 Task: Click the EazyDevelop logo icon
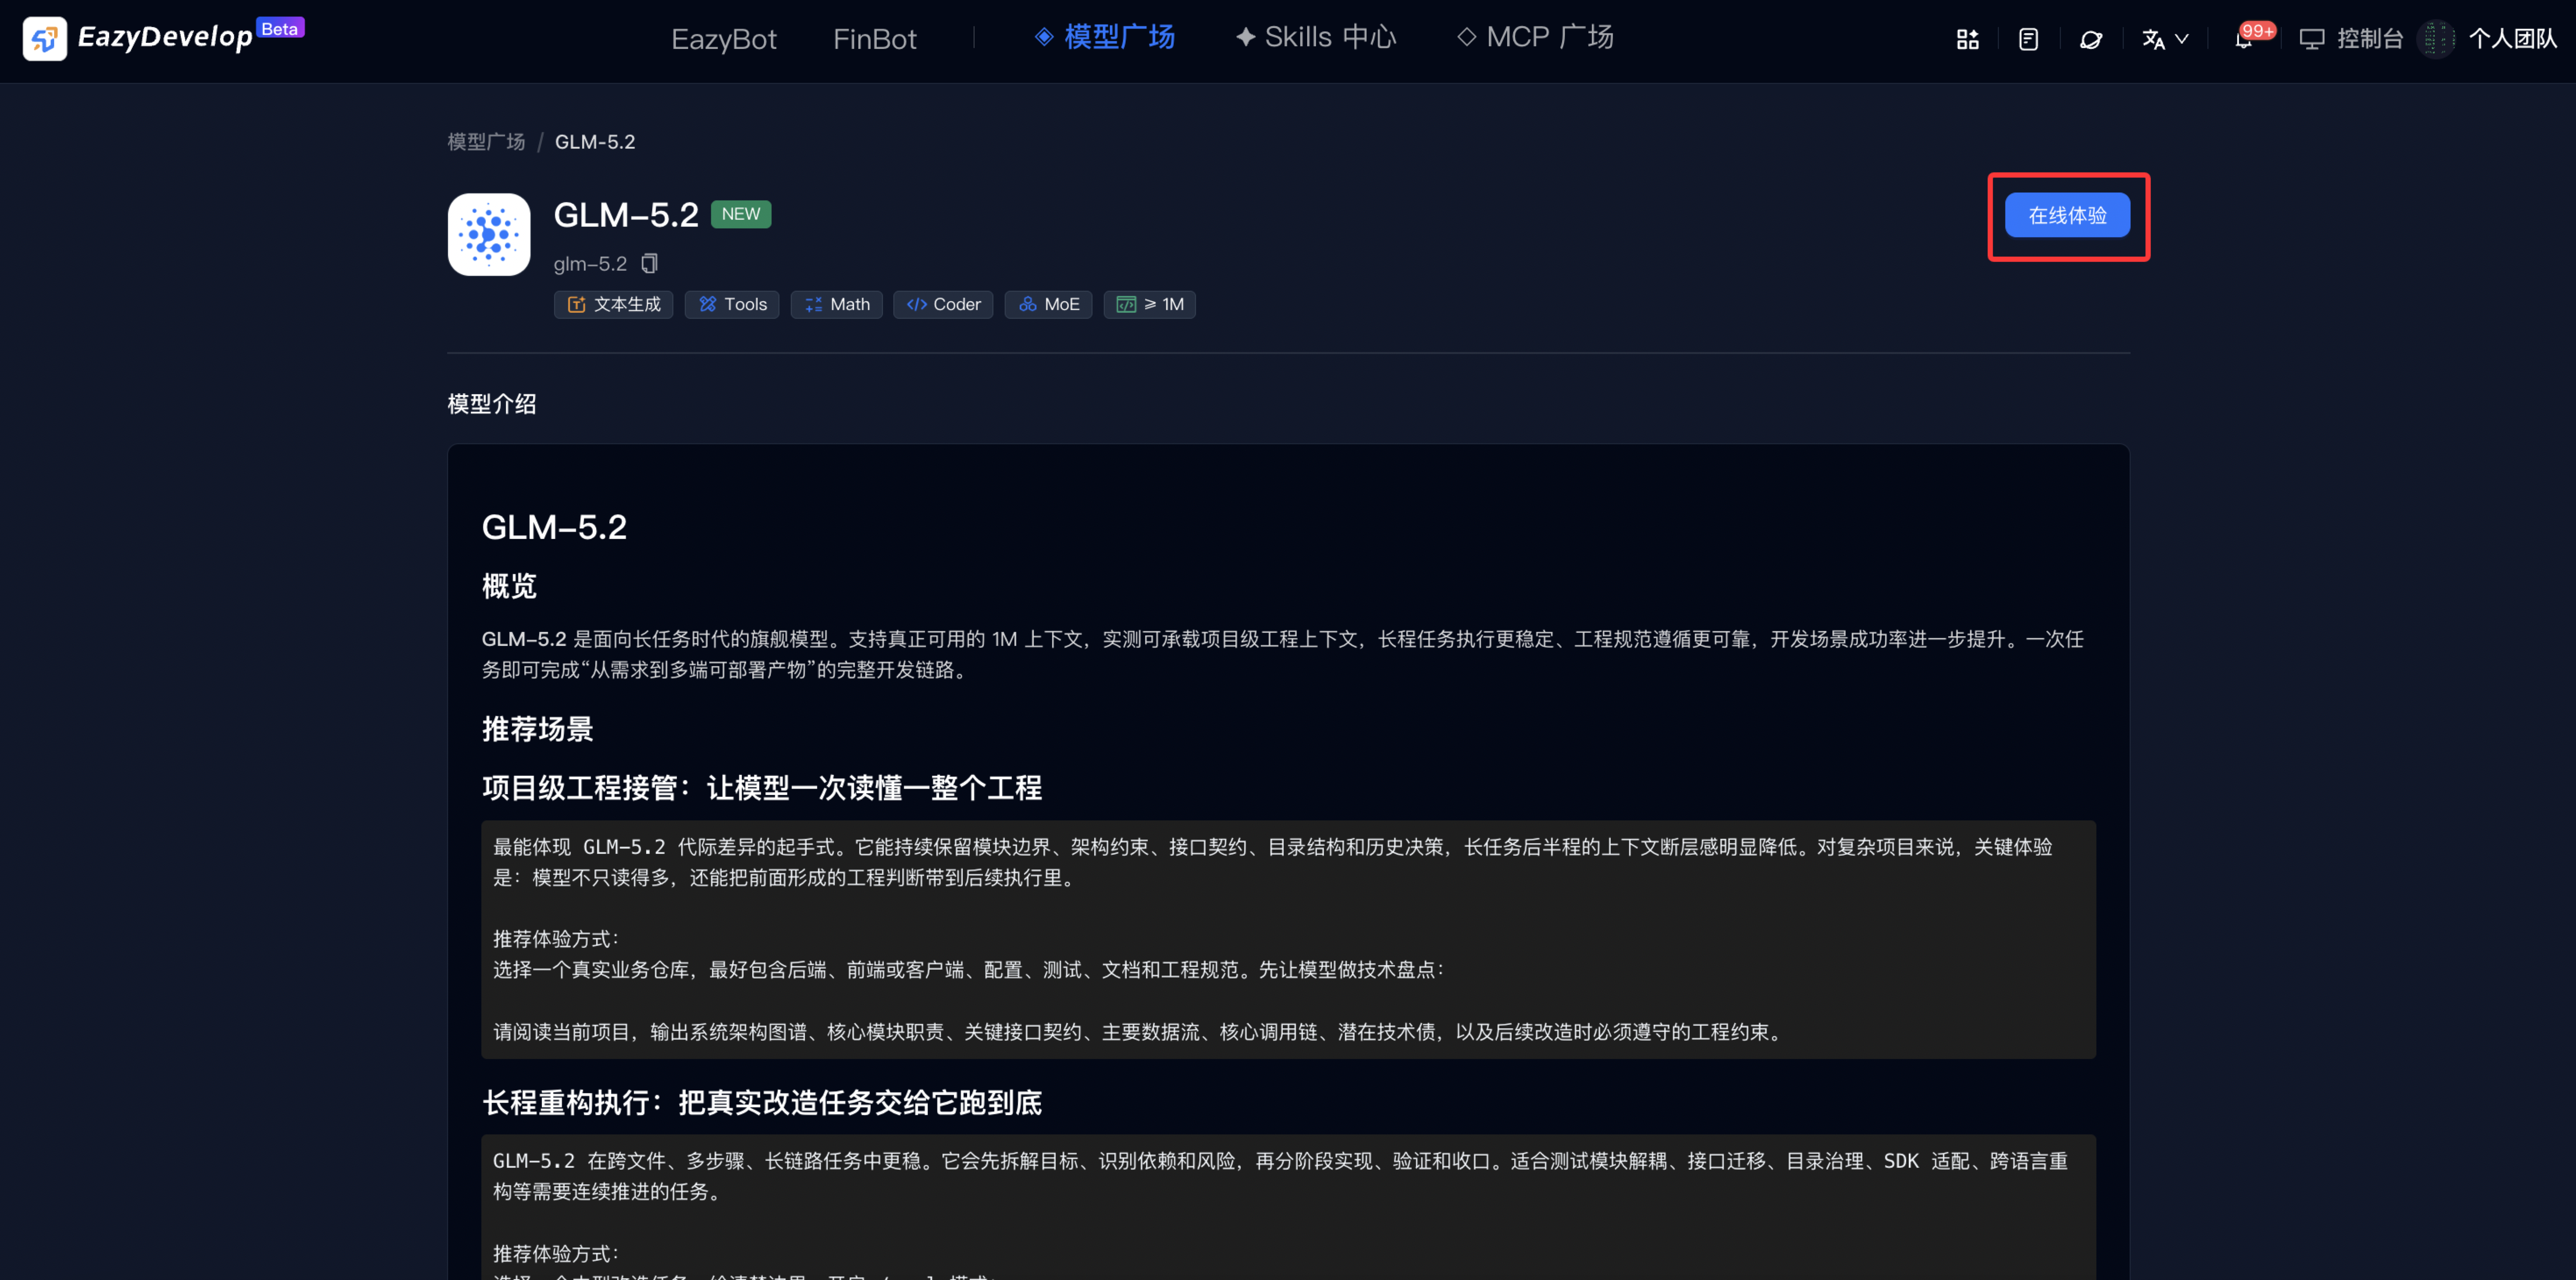[x=44, y=39]
